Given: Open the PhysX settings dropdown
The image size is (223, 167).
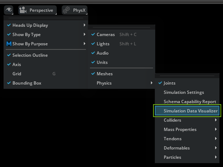Looking at the screenshot, I should tap(75, 10).
